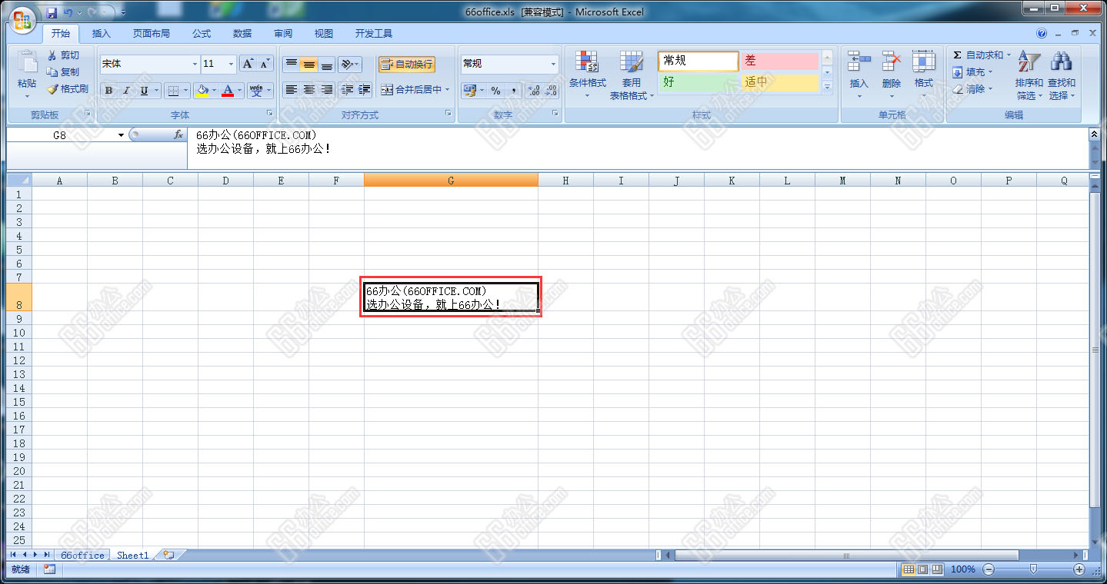Decrease the cell indent
Viewport: 1107px width, 584px height.
click(x=347, y=90)
